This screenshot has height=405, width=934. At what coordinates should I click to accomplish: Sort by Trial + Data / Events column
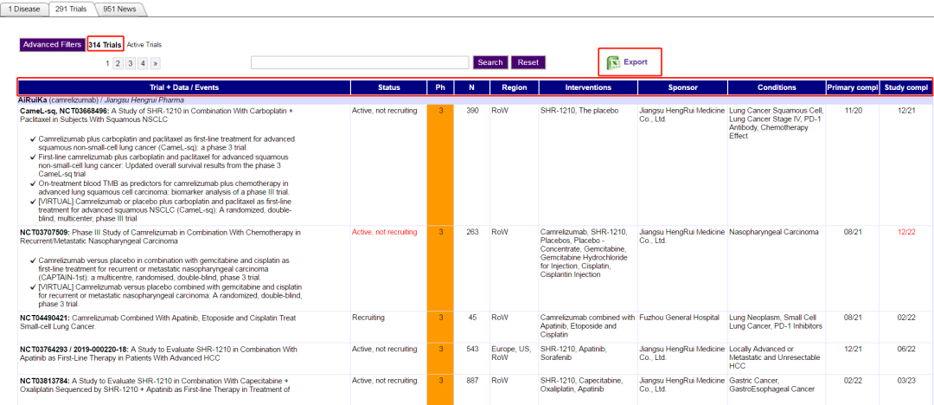184,87
